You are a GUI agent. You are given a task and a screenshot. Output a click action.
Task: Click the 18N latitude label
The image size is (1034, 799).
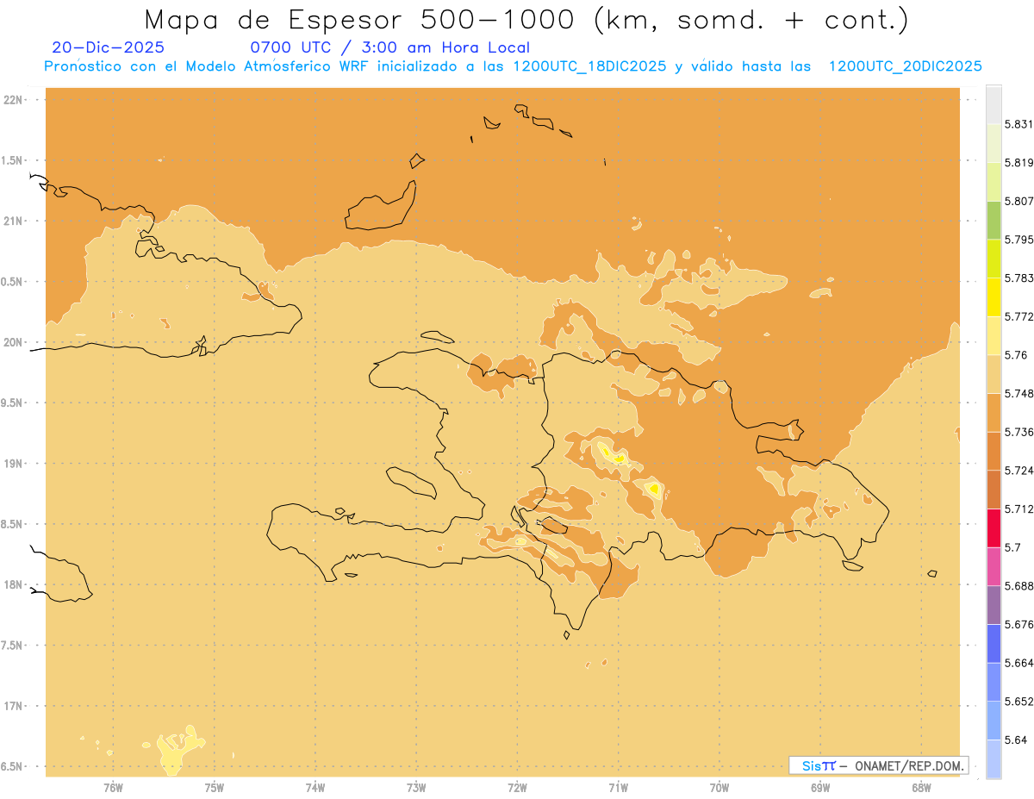pos(15,585)
